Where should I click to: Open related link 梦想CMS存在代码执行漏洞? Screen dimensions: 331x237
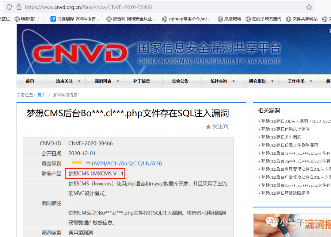click(x=285, y=129)
